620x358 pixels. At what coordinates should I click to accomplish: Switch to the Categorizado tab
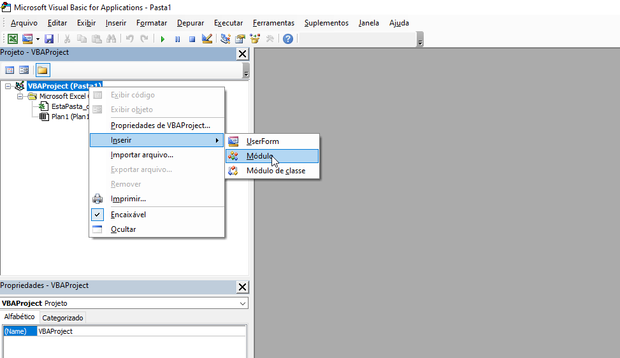click(x=62, y=318)
